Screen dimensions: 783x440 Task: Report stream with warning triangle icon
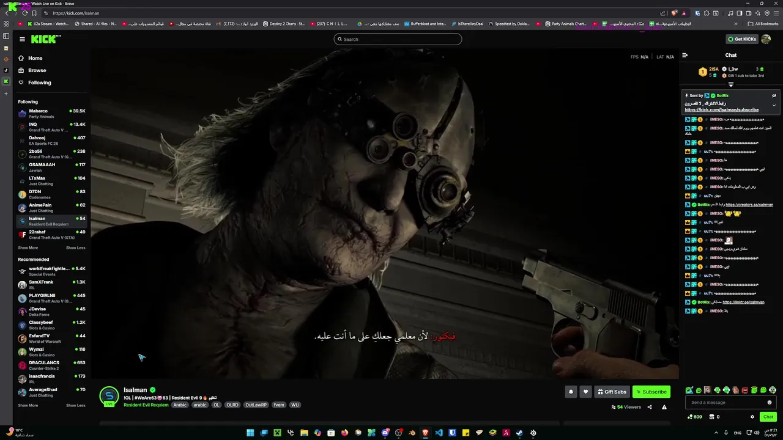(x=664, y=407)
